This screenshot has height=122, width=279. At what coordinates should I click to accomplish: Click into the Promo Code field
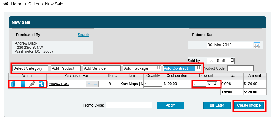129,105
